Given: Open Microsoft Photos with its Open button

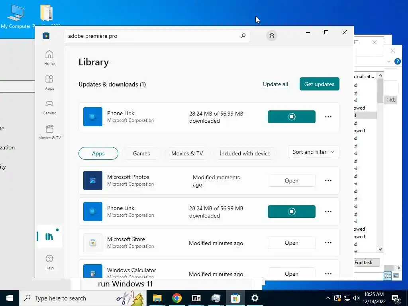Looking at the screenshot, I should point(291,180).
